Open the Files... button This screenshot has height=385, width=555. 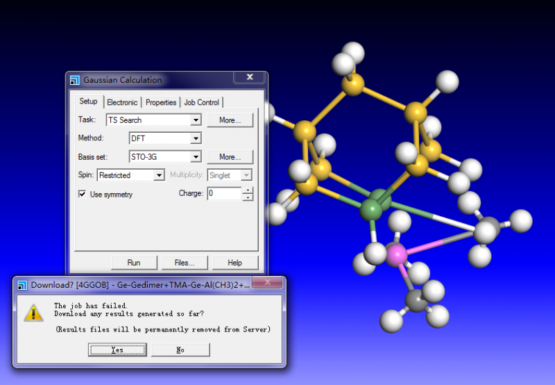coord(185,263)
